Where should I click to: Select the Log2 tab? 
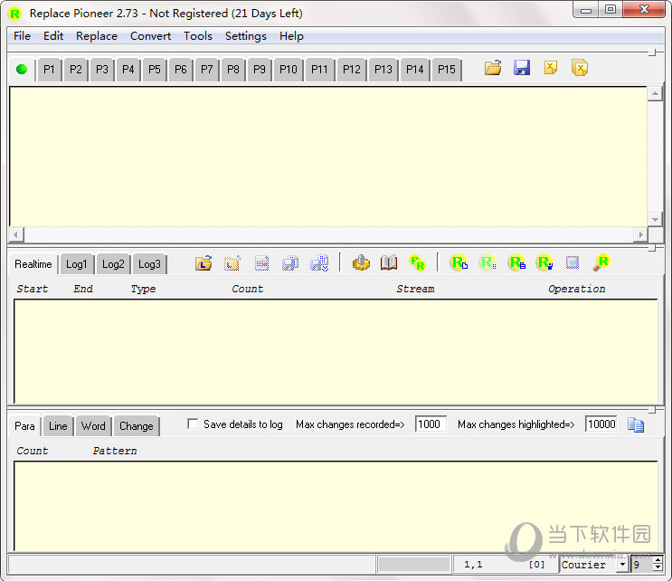[113, 264]
